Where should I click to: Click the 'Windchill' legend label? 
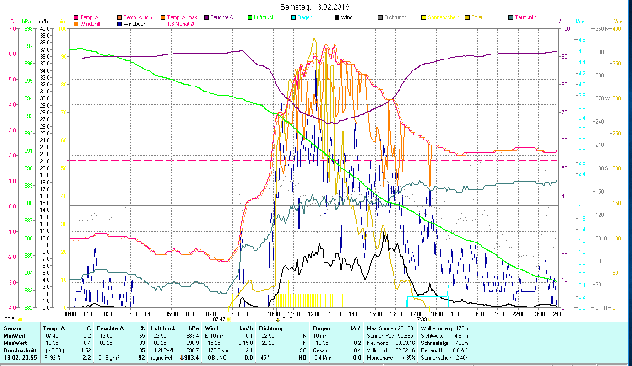pos(91,24)
